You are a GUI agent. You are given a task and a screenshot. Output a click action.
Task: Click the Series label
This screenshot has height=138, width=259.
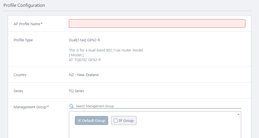[x=18, y=91]
